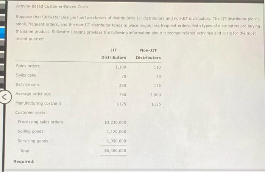Select the $3,230,000 processing sales orders cost
This screenshot has width=265, height=172.
tap(115, 122)
